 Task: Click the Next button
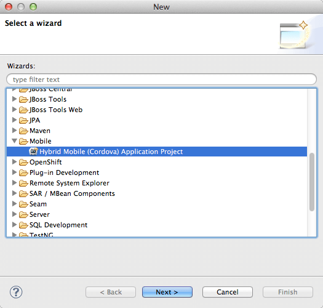point(167,292)
